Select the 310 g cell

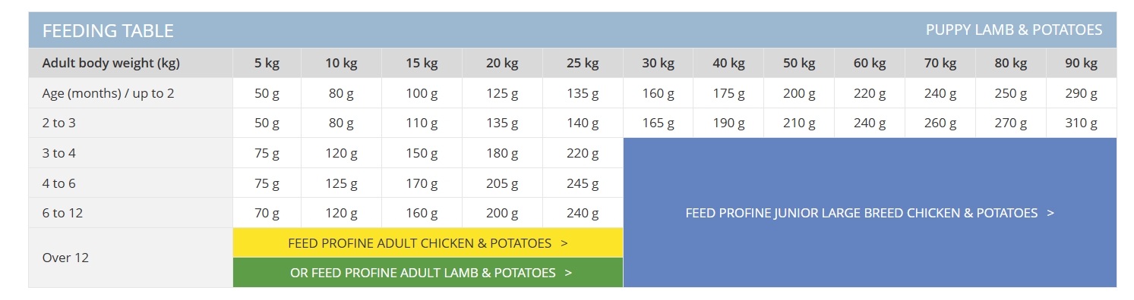pos(1081,123)
